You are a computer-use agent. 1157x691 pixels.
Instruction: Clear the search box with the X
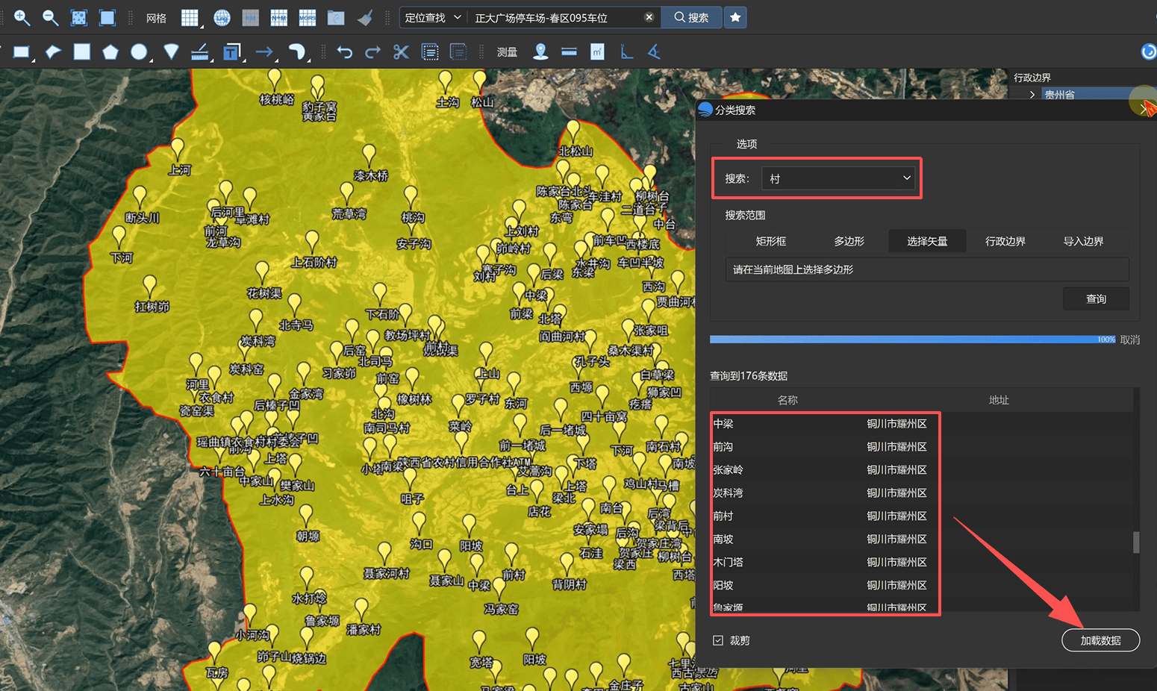point(649,17)
